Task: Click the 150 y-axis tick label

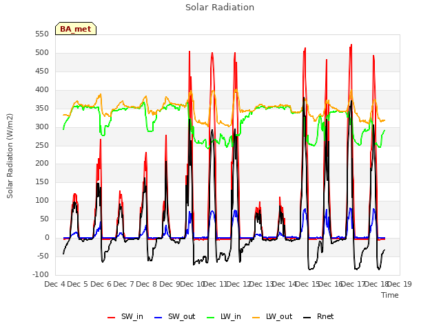Action: pos(42,182)
